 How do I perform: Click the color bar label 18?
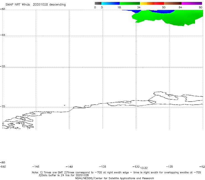[119, 7]
